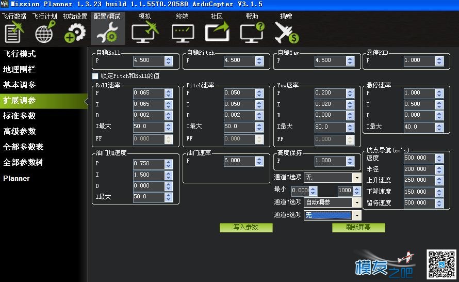This screenshot has width=459, height=282.
Task: Adjust the 高度保持 P stepper arrows
Action: [350, 161]
